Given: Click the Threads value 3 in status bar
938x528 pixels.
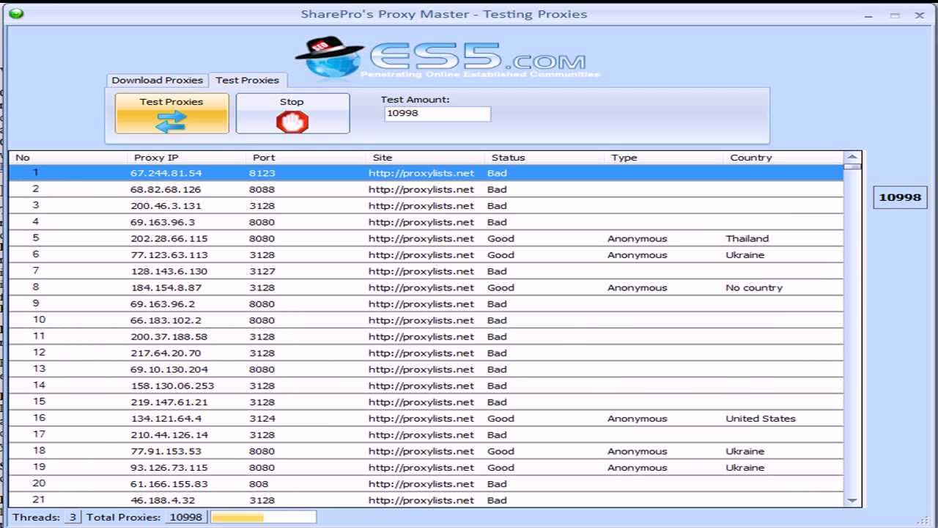Looking at the screenshot, I should [73, 517].
